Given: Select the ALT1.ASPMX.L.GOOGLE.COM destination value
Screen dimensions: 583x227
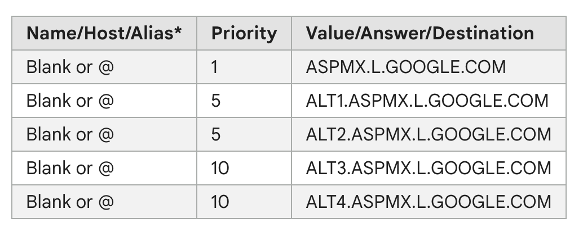Looking at the screenshot, I should (x=427, y=101).
